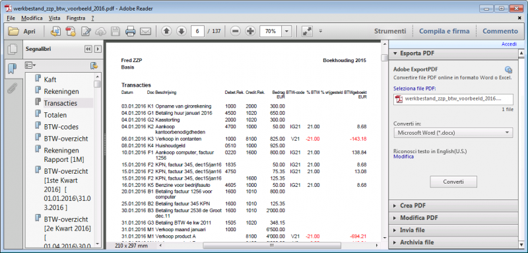This screenshot has width=528, height=253.
Task: Click the cloud upload toolbar icon
Action: pos(101,31)
